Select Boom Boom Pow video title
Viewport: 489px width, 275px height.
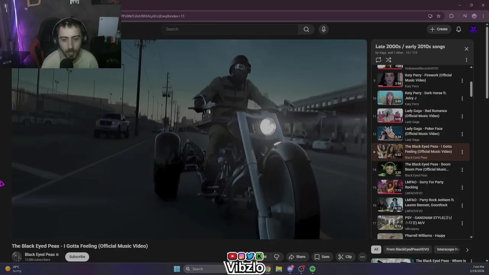[427, 167]
